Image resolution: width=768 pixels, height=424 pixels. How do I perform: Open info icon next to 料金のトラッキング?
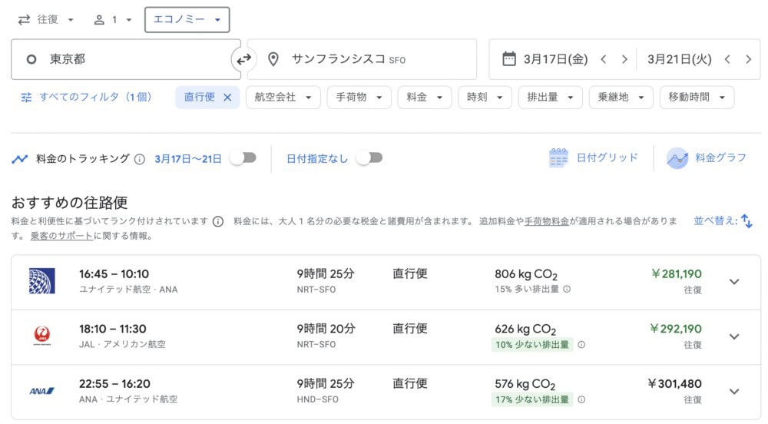(140, 159)
